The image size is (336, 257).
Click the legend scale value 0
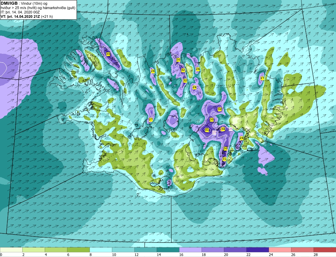[1, 255]
